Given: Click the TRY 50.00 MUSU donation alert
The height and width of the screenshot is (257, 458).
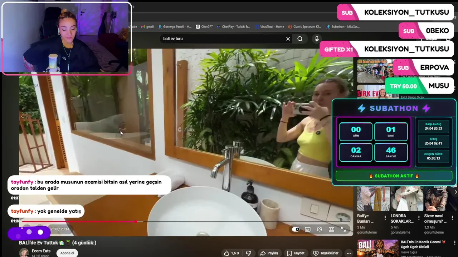Looking at the screenshot, I should point(419,86).
